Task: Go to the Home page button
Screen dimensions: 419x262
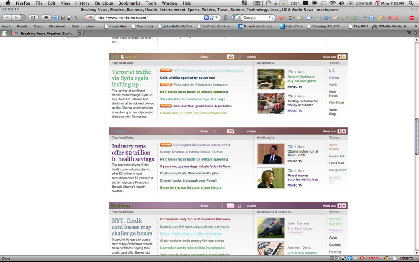Action: tap(46, 17)
